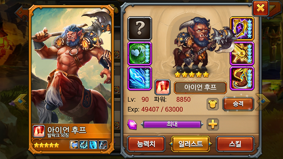Open the flaming boot equipment slot
Viewport: 283px width, 159px height.
242,78
